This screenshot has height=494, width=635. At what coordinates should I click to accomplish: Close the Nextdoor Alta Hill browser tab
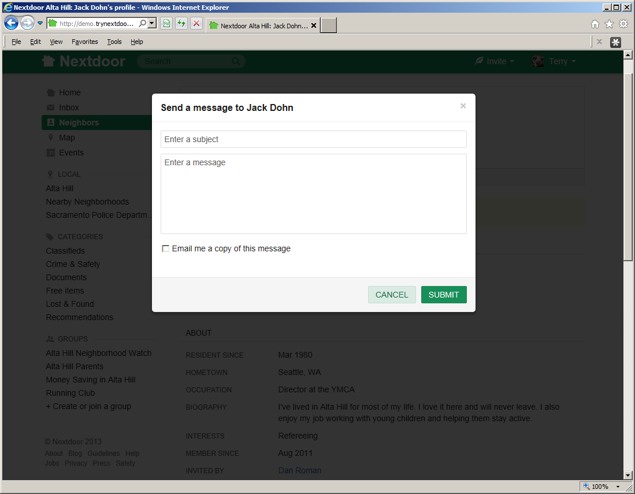coord(313,25)
